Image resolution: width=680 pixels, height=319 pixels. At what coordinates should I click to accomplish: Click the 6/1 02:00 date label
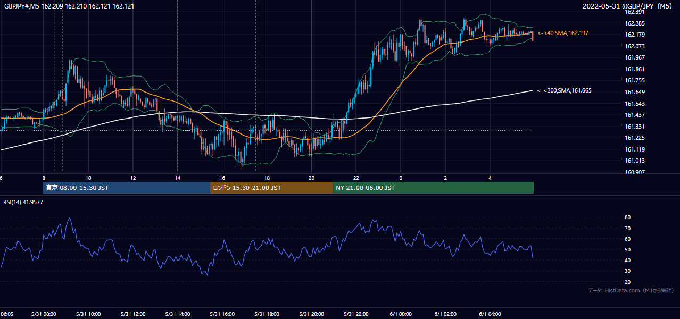(x=445, y=314)
